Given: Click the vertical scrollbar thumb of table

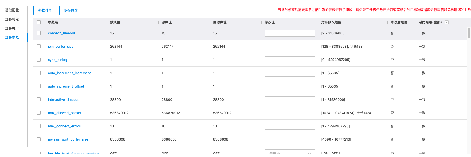Looking at the screenshot, I should [x=469, y=33].
